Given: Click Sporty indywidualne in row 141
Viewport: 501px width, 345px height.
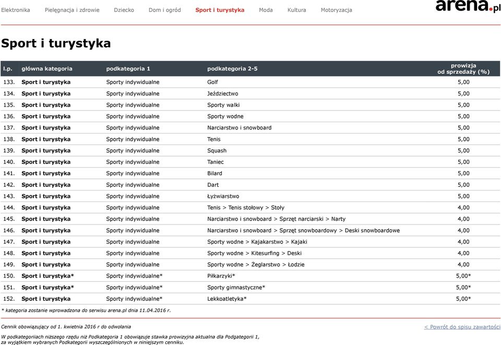Looking at the screenshot, I should (133, 173).
